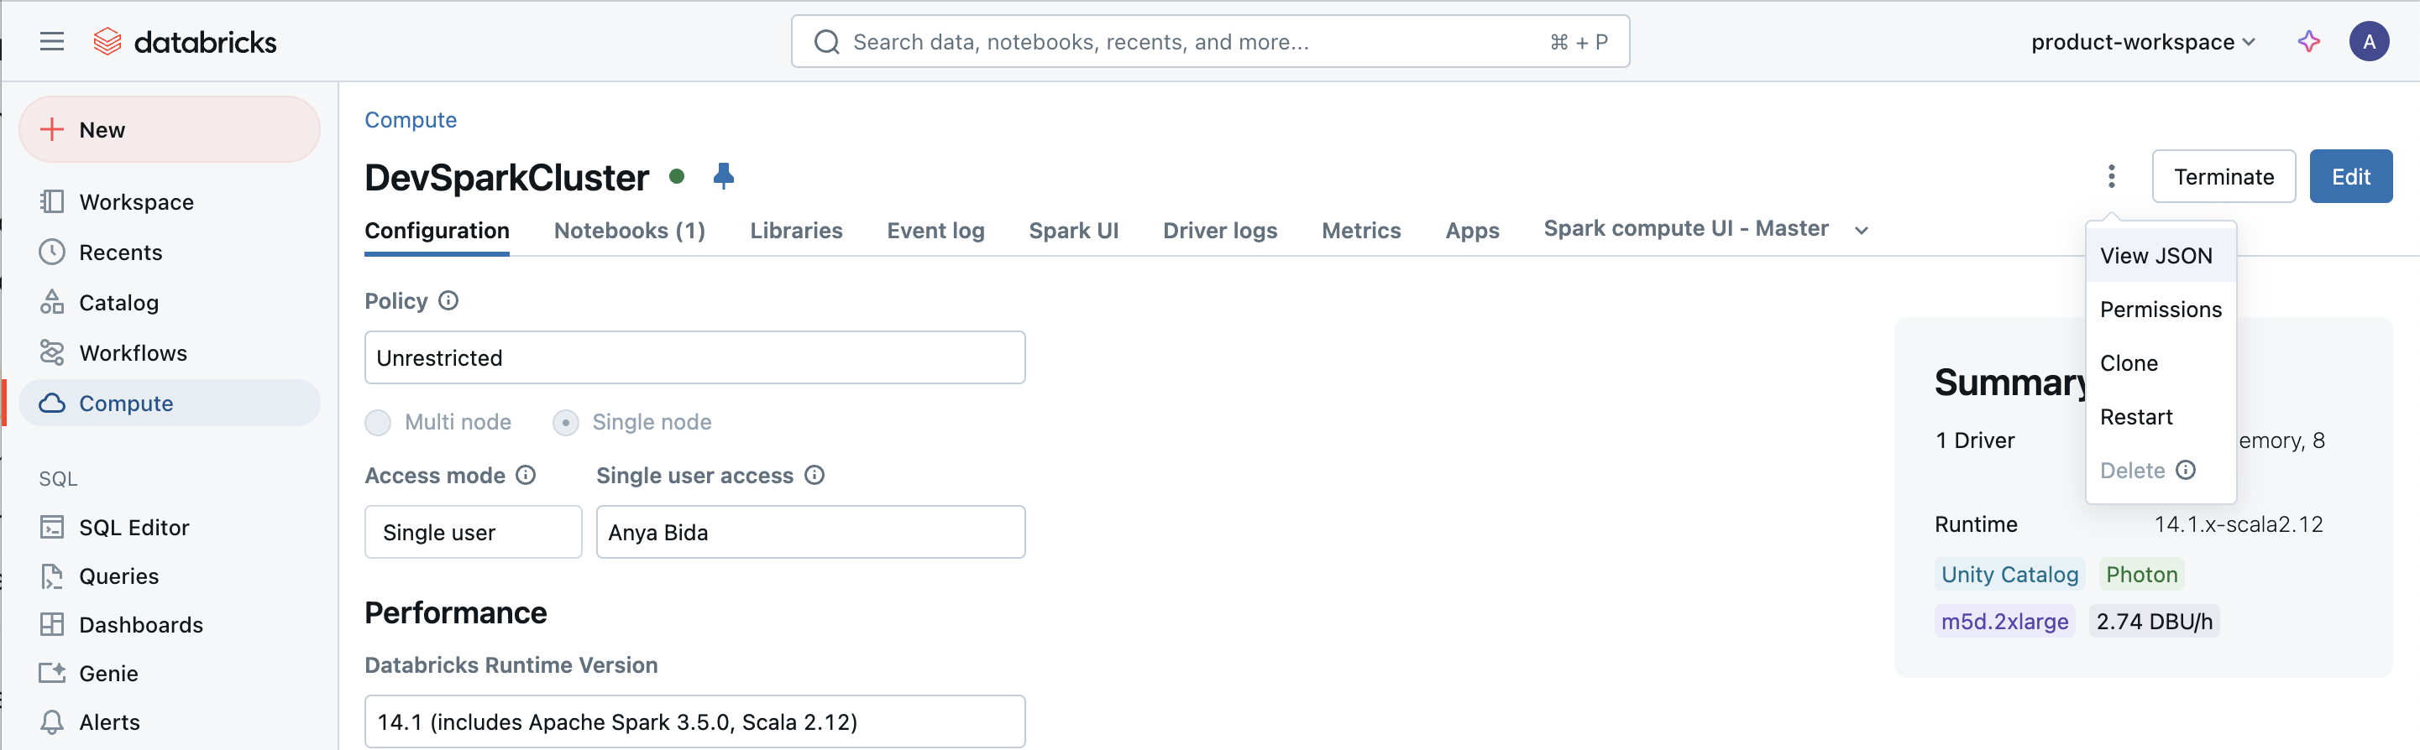Click the blue Edit button
This screenshot has width=2420, height=750.
point(2350,176)
